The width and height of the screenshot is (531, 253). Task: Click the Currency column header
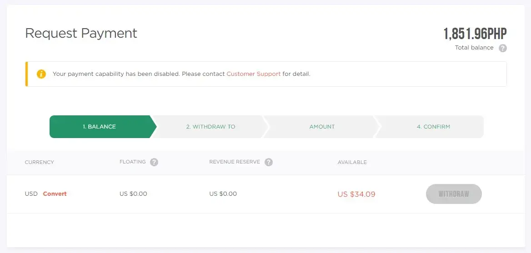[39, 162]
